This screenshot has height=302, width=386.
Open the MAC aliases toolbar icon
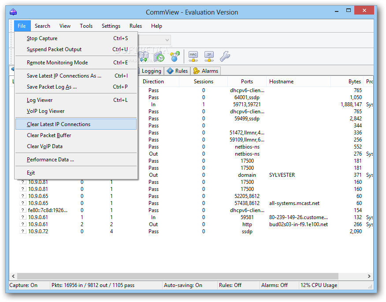193,56
